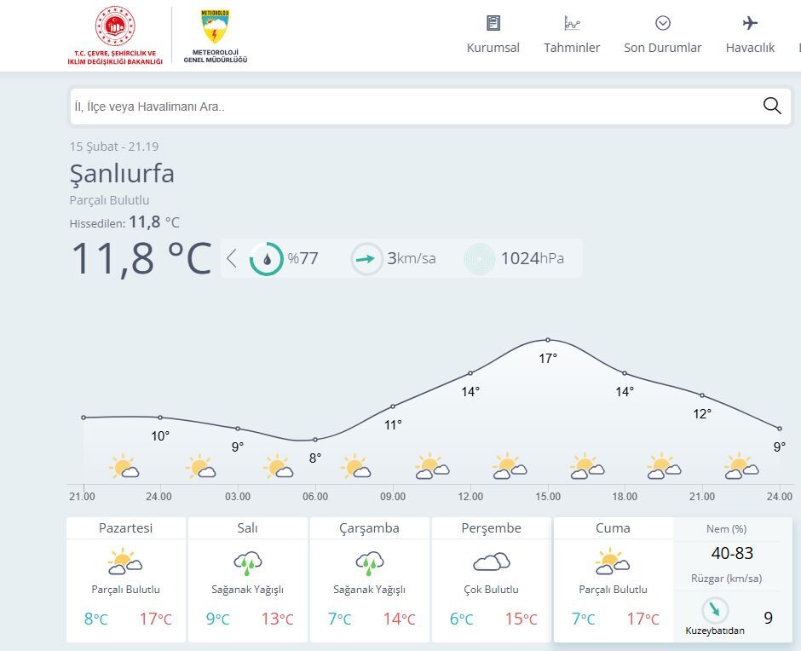The width and height of the screenshot is (801, 651).
Task: Click the weather icon between 06.00 and 09.00
Action: click(x=356, y=466)
